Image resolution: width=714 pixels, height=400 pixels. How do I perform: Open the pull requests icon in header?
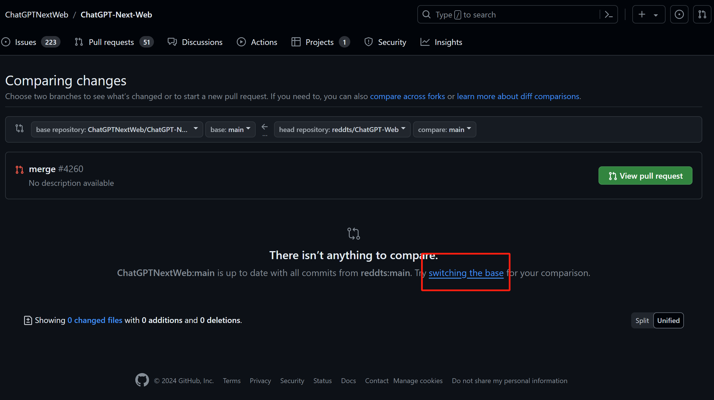click(x=702, y=14)
